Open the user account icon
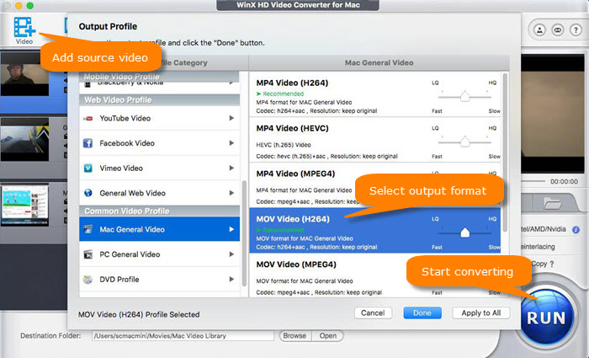Image resolution: width=589 pixels, height=358 pixels. tap(540, 29)
